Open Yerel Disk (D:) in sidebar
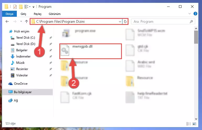This screenshot has width=202, height=130. point(23,44)
